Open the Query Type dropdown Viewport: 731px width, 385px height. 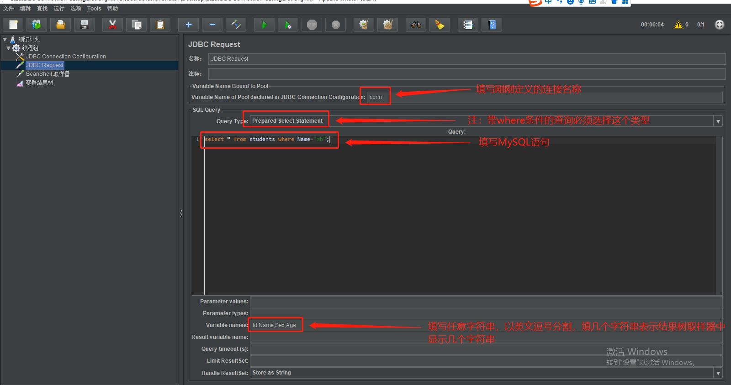[718, 121]
